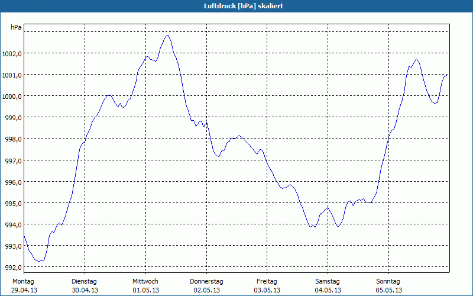The image size is (473, 296).
Task: Click the 'Donnerstag' day label
Action: (x=206, y=282)
